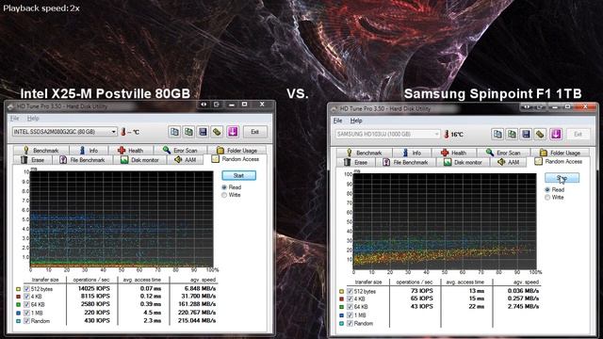The height and width of the screenshot is (339, 603).
Task: Click options tag icon in Samsung window
Action: 540,134
